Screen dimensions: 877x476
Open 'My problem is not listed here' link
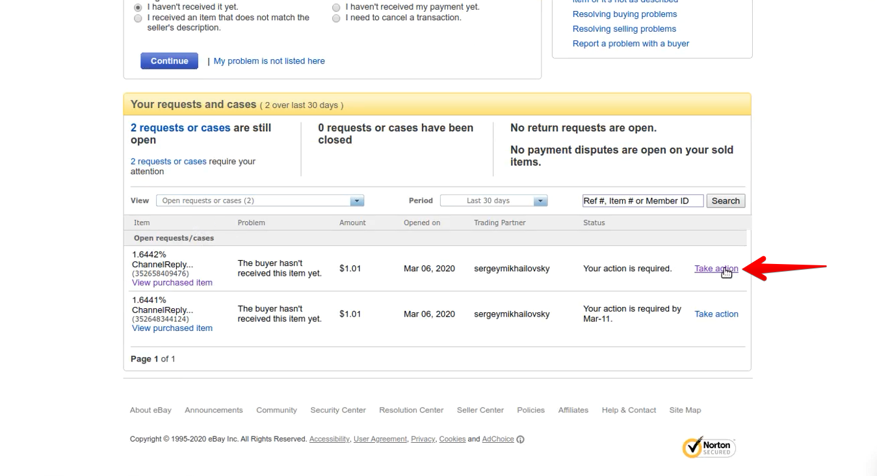(x=269, y=61)
